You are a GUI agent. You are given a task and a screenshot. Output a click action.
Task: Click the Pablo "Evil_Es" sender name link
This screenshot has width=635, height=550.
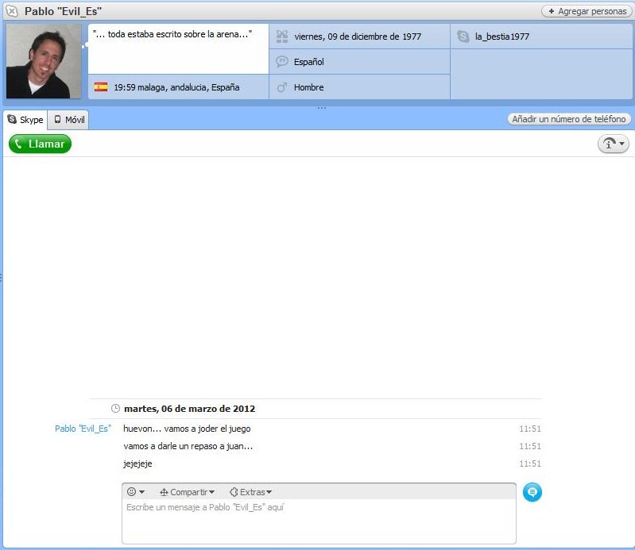click(x=83, y=429)
